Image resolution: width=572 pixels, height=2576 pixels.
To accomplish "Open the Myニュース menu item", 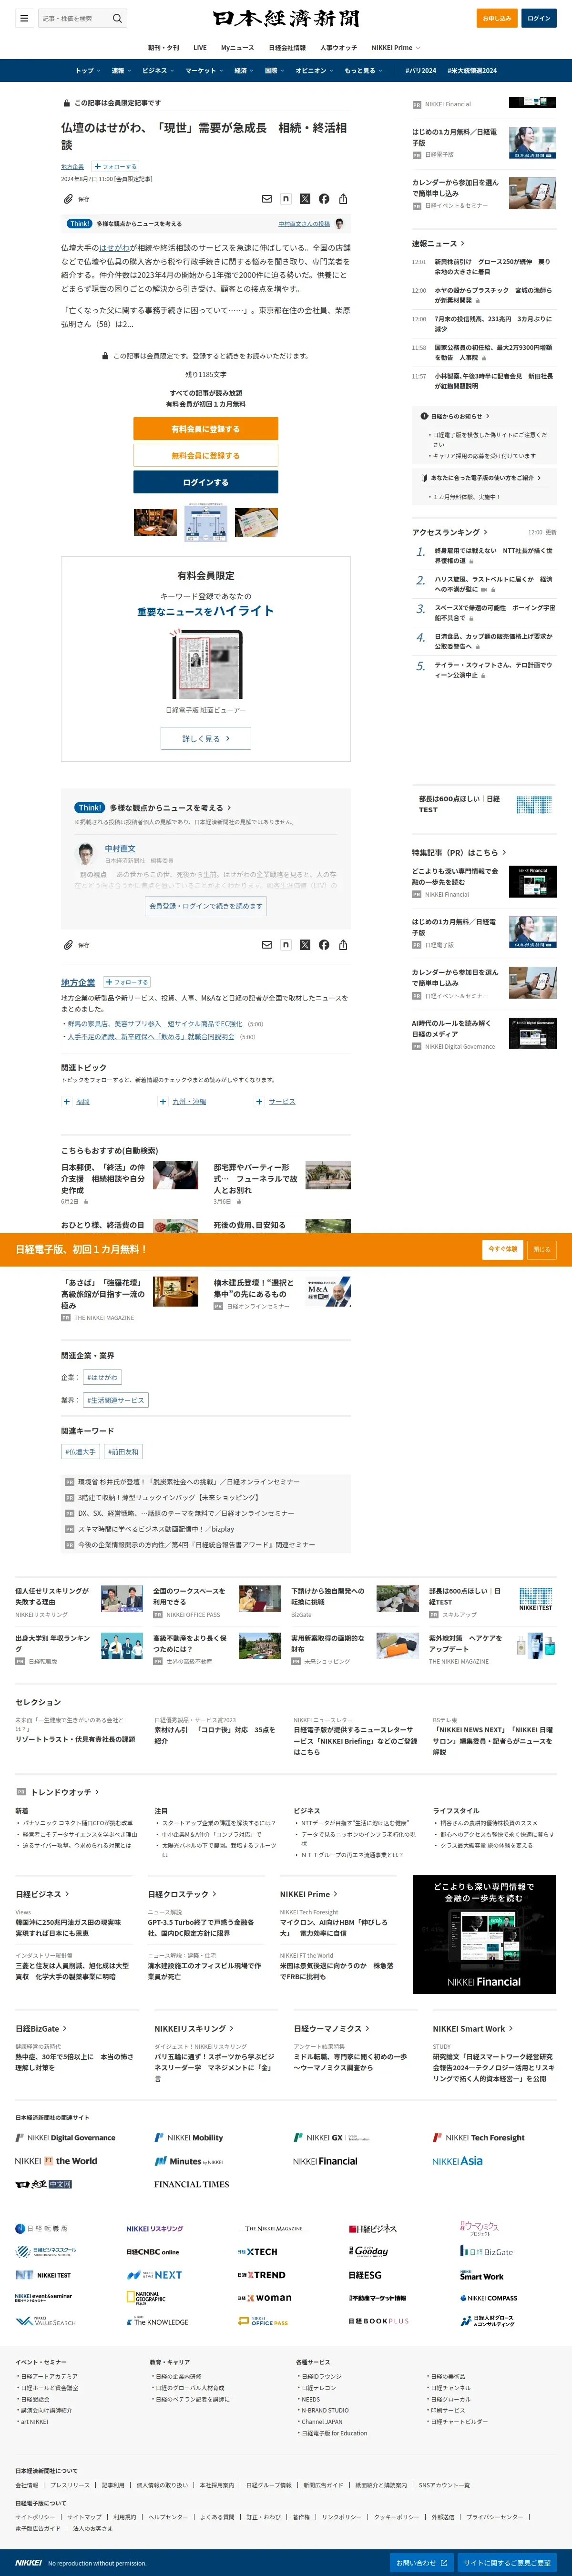I will (237, 47).
